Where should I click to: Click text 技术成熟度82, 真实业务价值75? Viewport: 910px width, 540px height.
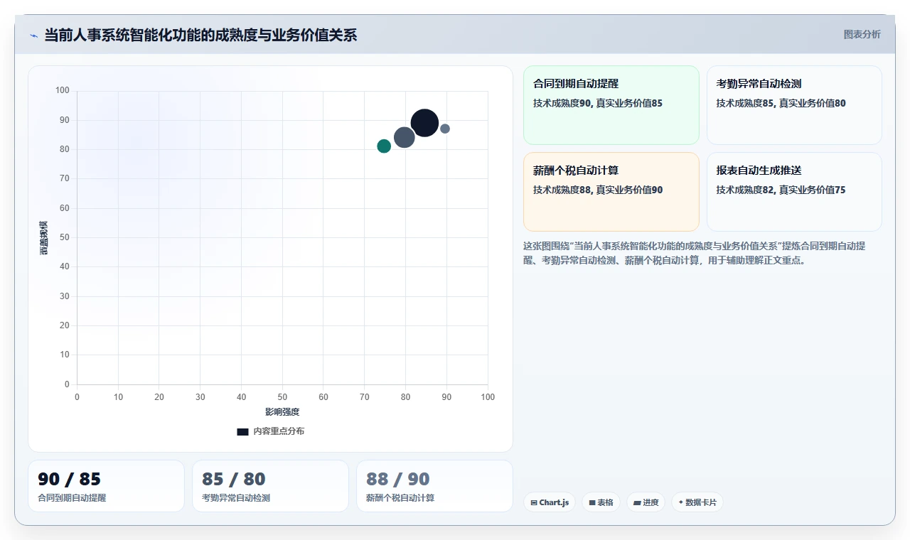pos(781,190)
